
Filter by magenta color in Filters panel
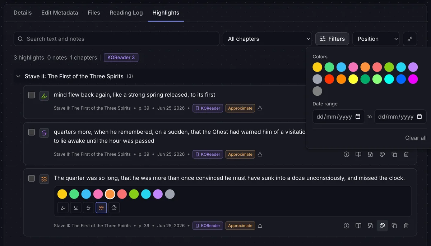[413, 79]
